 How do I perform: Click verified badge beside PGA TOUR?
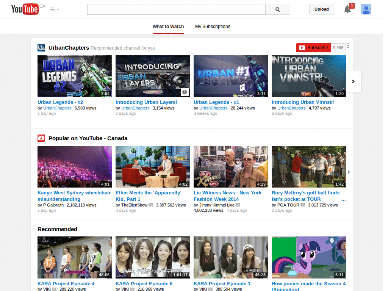pos(303,205)
